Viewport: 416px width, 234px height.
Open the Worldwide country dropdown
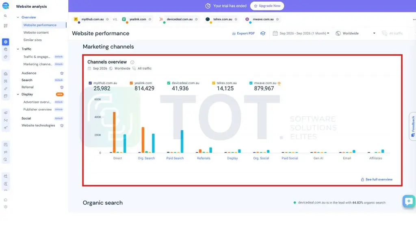pyautogui.click(x=356, y=33)
